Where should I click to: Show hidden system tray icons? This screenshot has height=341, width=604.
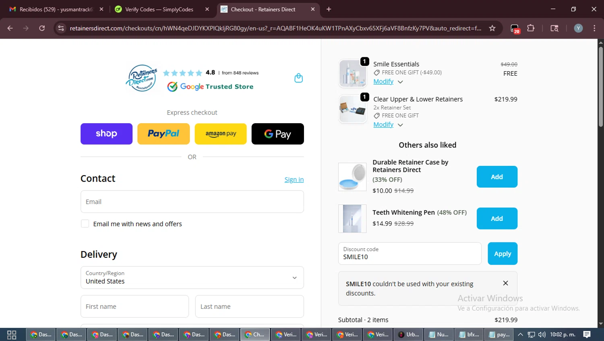point(520,335)
